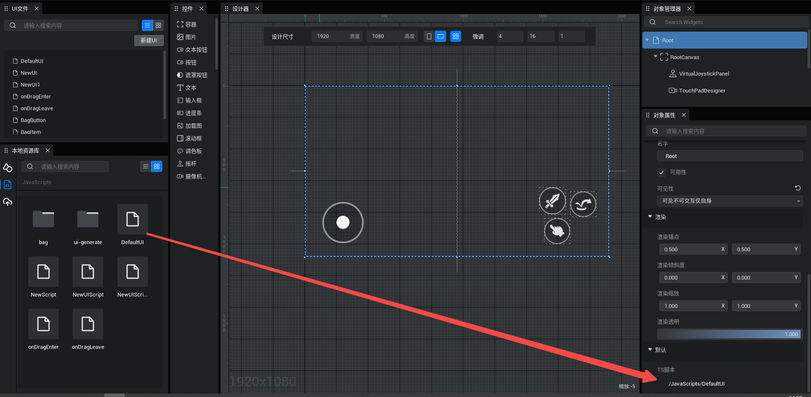Open the onDragEnter UI file

coord(35,96)
